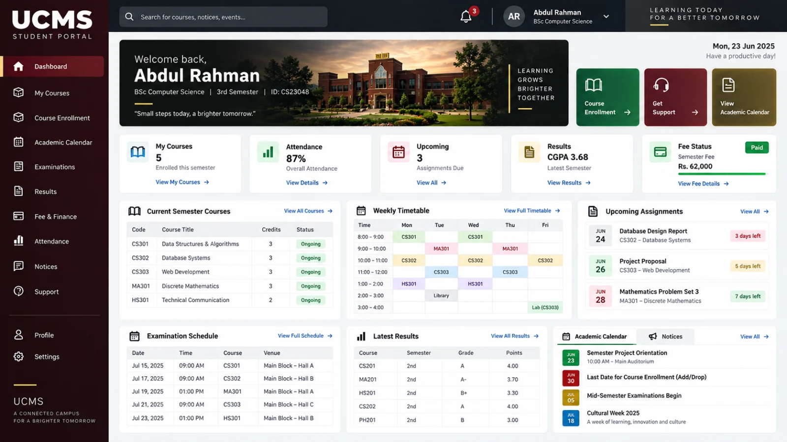Open the View Academic Calendar gold button
This screenshot has width=787, height=442.
[744, 97]
